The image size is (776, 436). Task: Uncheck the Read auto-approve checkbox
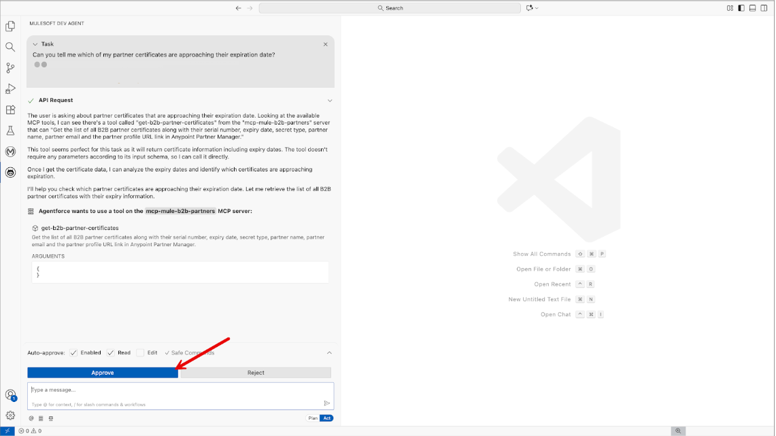tap(111, 353)
